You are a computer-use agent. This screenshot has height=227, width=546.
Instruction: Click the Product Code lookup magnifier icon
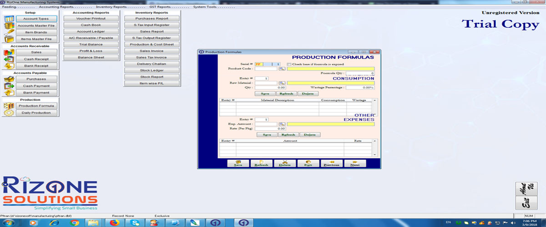(x=282, y=69)
